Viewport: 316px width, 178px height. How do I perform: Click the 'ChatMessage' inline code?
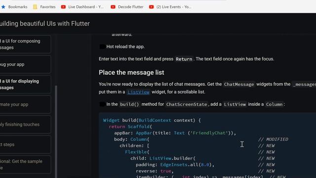point(239,85)
